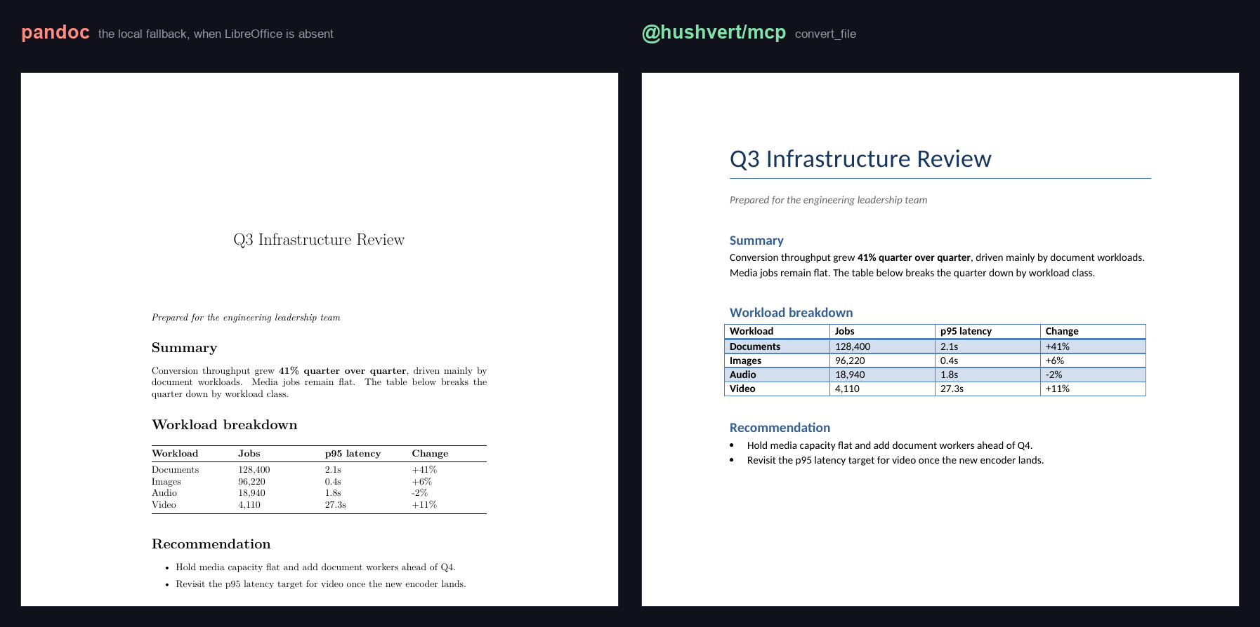
Task: Click the blue Recommendation heading in hushvert page
Action: click(780, 428)
